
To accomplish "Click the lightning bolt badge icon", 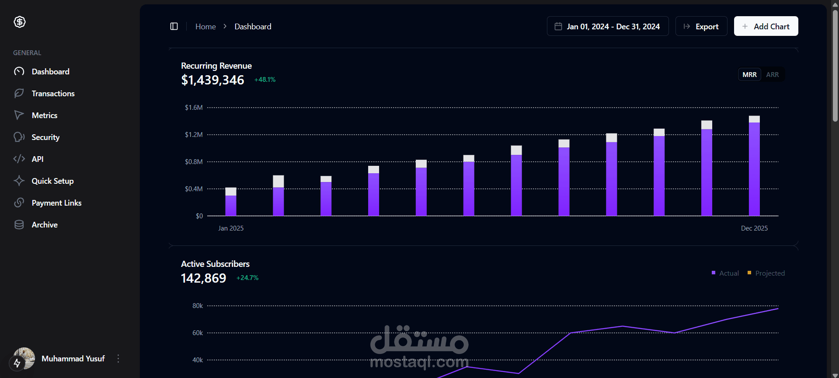I will pos(17,363).
